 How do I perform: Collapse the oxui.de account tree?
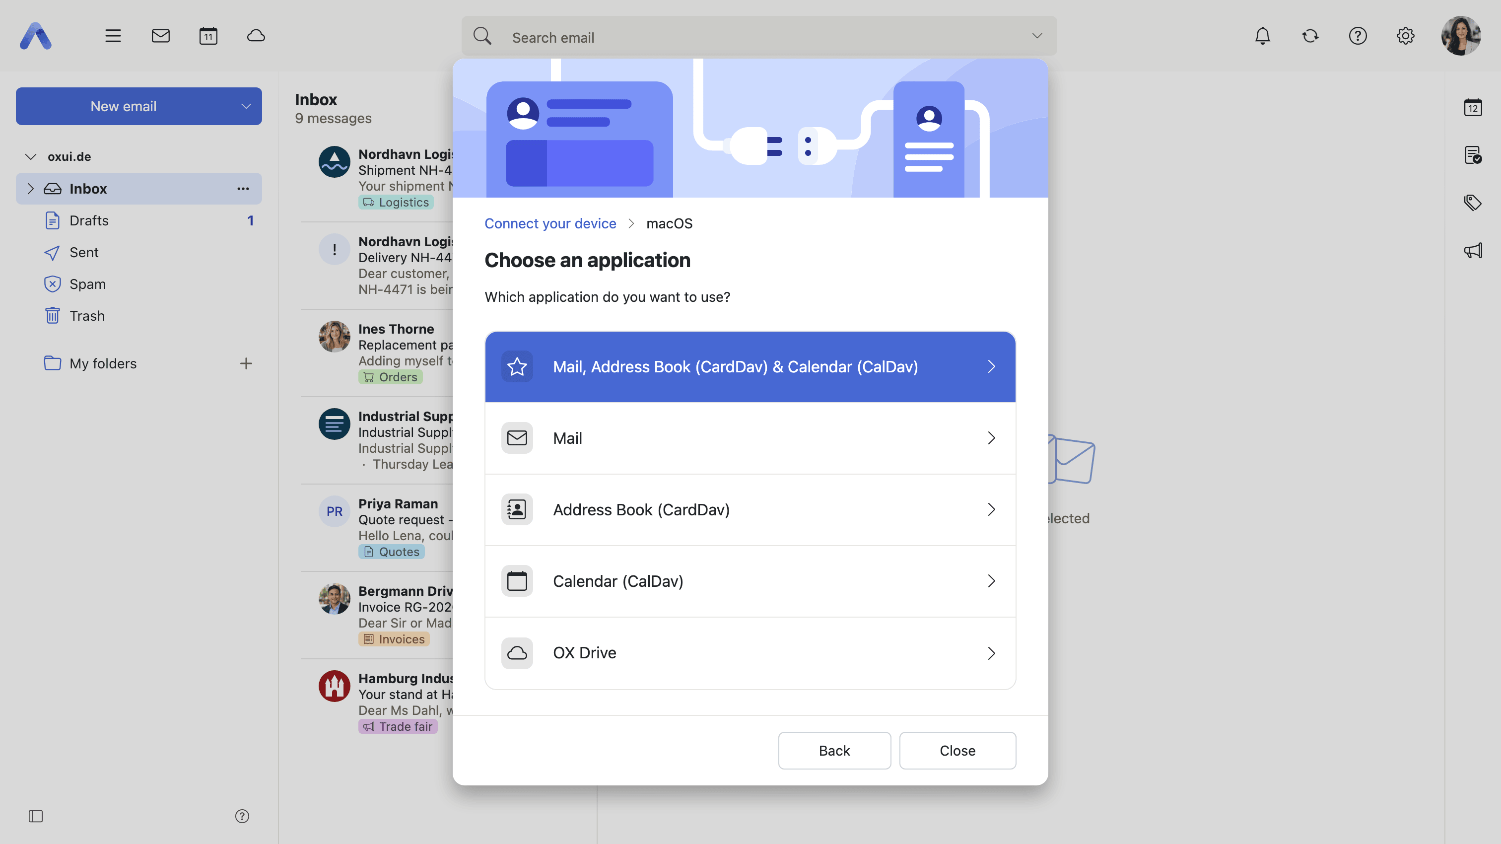(31, 156)
